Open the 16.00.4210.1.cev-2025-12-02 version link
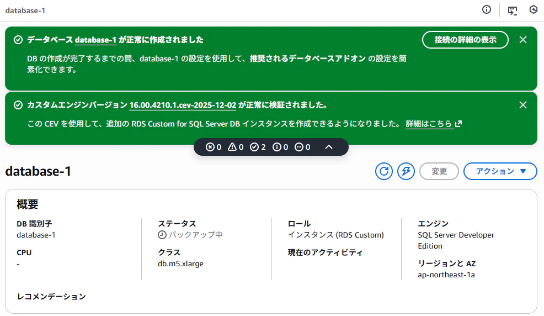This screenshot has width=544, height=316. click(183, 105)
